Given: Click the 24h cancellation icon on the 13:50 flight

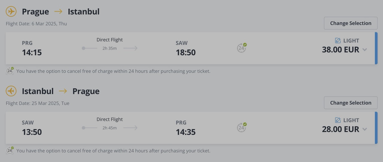Looking at the screenshot, I should pos(242,127).
